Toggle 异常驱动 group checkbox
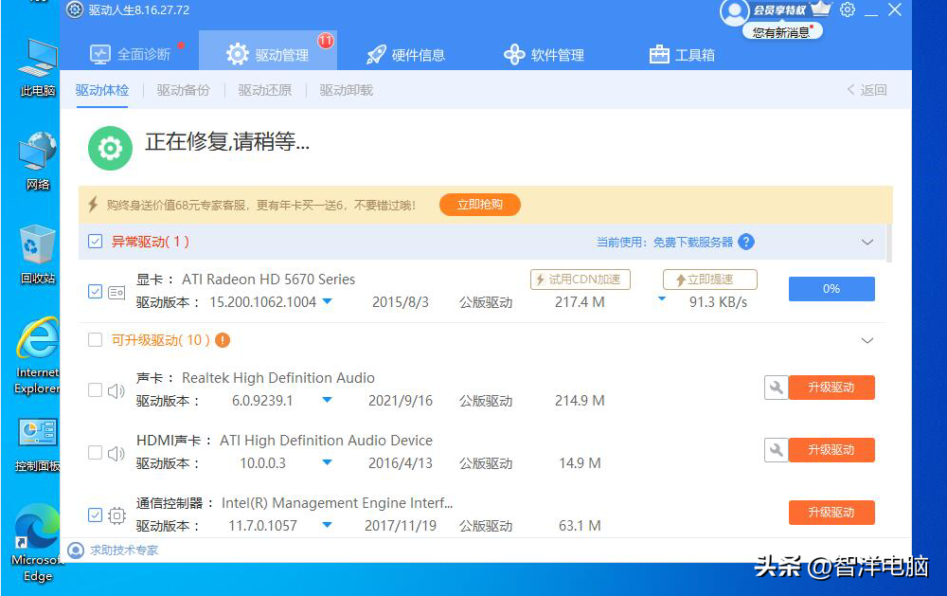 click(x=95, y=242)
